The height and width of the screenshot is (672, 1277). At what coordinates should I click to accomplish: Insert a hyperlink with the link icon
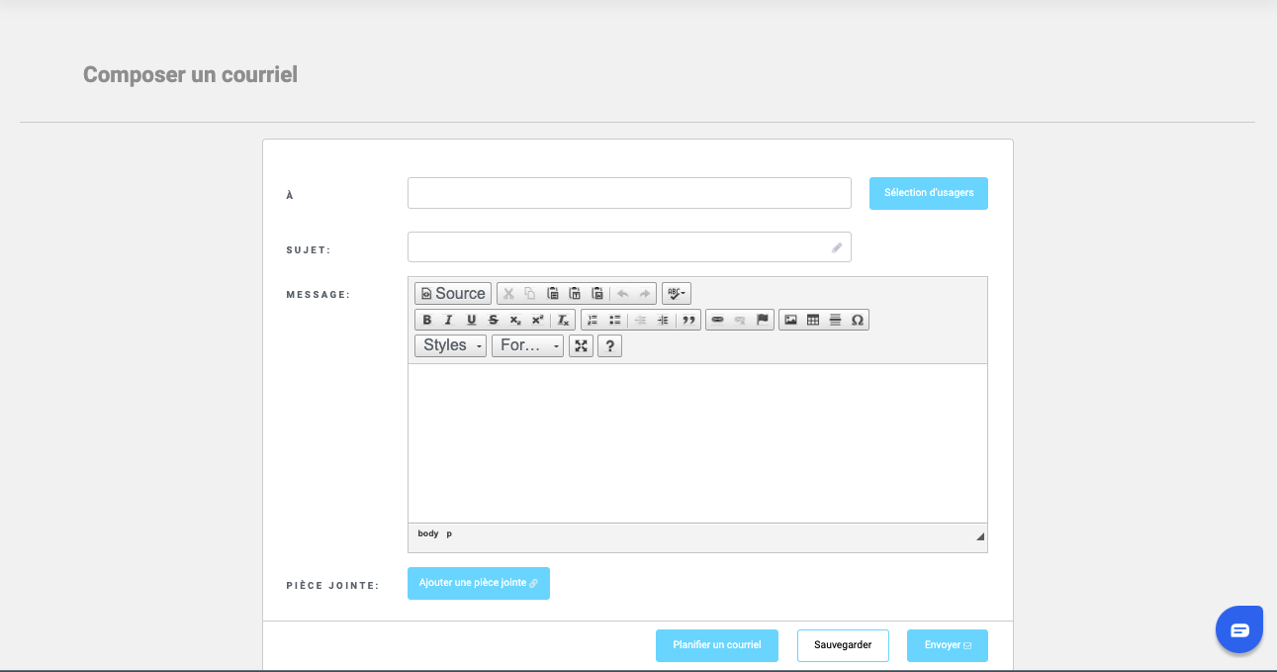pyautogui.click(x=718, y=320)
